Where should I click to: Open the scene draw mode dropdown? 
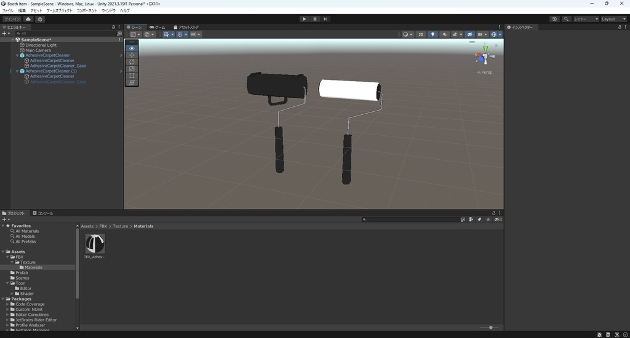407,34
